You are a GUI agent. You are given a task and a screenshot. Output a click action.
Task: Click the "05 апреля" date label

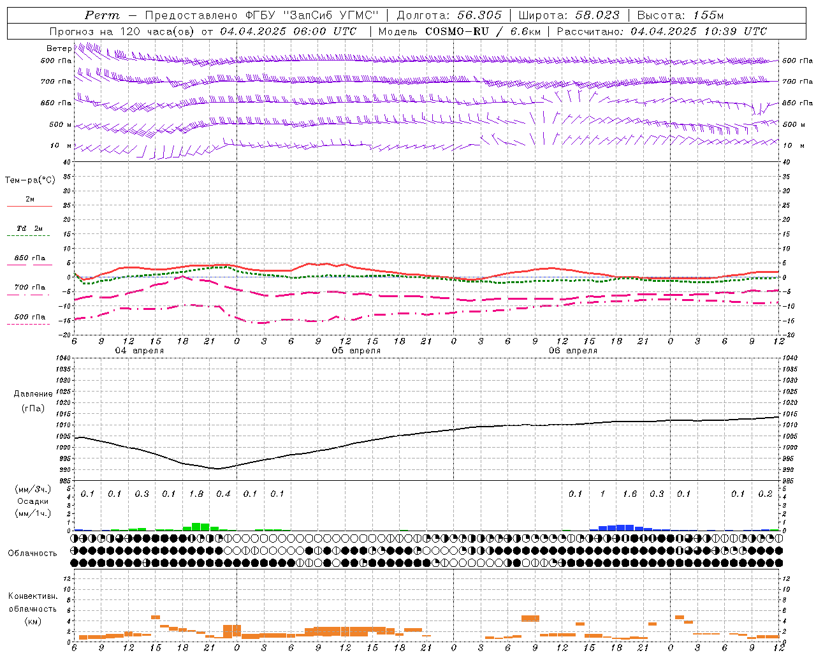[356, 351]
